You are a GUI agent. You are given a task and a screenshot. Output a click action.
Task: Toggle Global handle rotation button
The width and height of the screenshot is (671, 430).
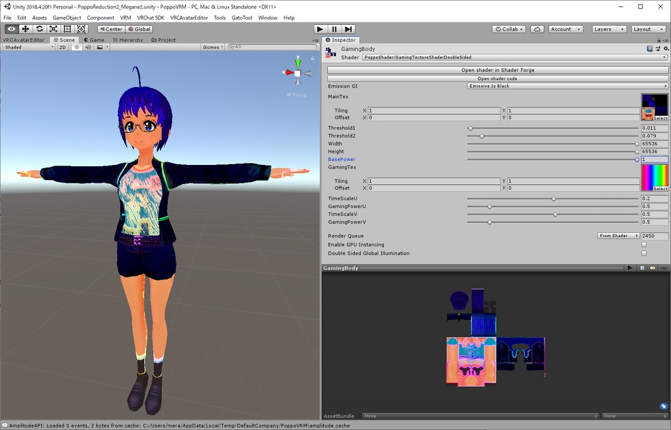[x=140, y=29]
